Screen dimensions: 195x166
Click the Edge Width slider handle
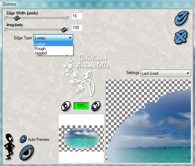(x=17, y=18)
